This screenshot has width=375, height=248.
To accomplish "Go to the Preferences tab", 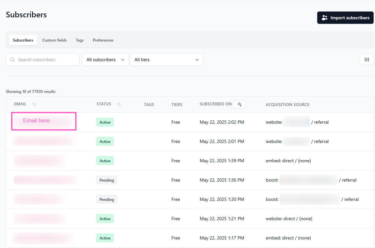I will click(103, 40).
